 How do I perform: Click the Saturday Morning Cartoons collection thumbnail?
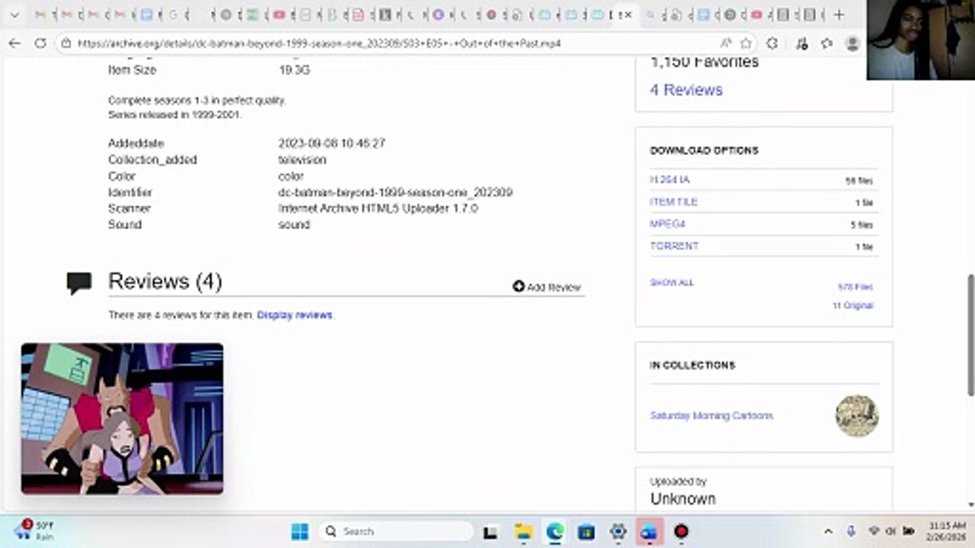857,416
